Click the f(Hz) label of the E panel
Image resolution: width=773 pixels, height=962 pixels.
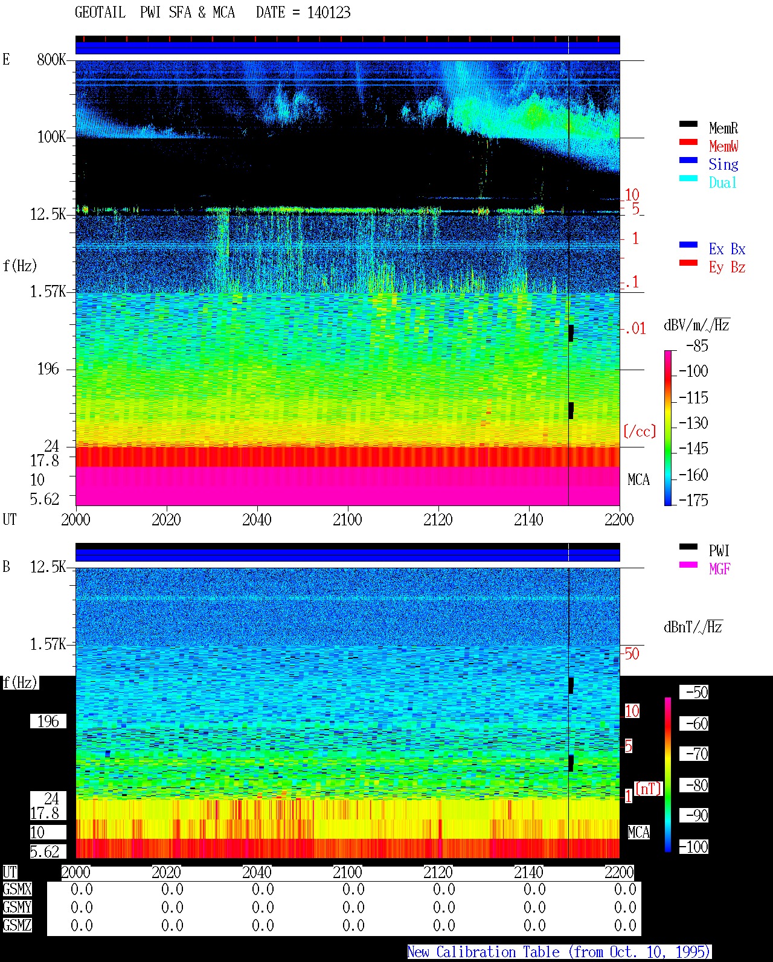pyautogui.click(x=20, y=265)
